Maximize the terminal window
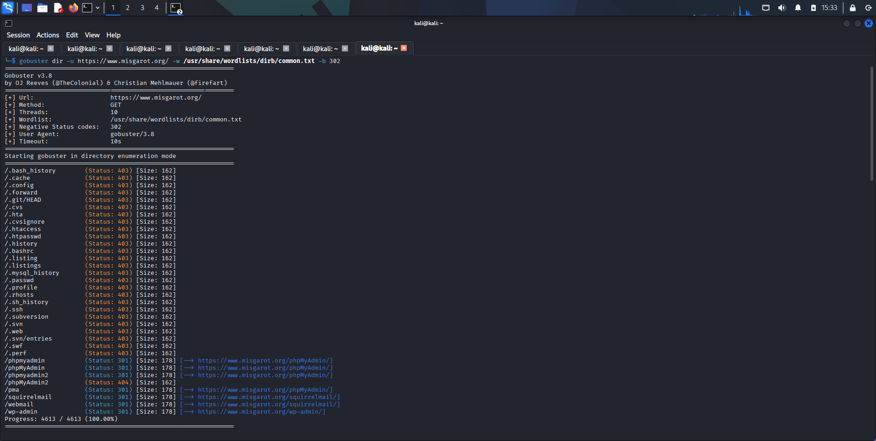 pyautogui.click(x=858, y=23)
